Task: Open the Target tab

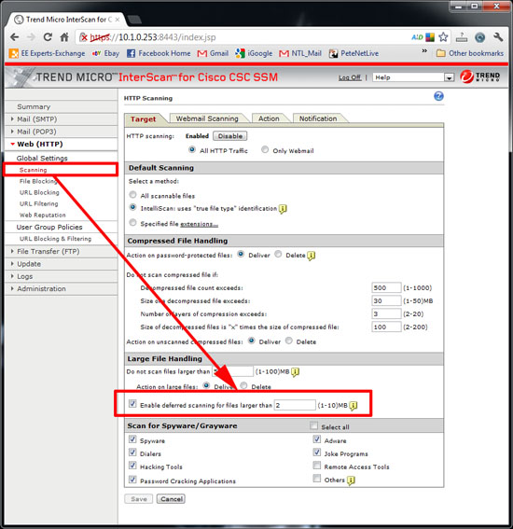Action: point(143,118)
